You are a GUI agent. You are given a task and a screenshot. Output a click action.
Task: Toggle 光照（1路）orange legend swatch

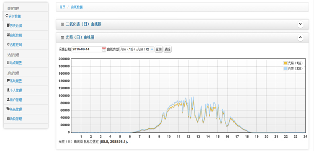[x=286, y=63]
